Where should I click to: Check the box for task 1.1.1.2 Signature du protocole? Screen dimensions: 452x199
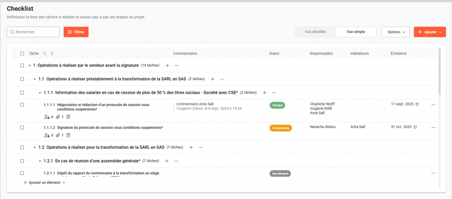[x=22, y=127]
